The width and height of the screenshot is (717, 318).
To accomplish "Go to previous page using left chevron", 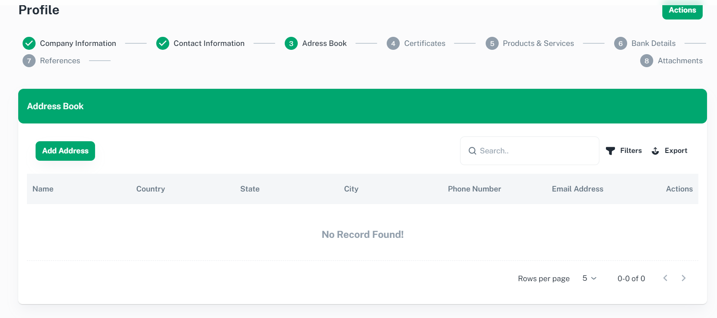I will point(665,278).
